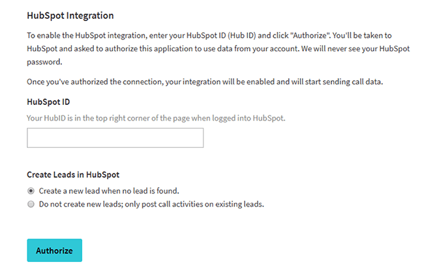Viewport: 424px width, 277px height.
Task: Click the HubSpot Integration heading
Action: click(70, 16)
